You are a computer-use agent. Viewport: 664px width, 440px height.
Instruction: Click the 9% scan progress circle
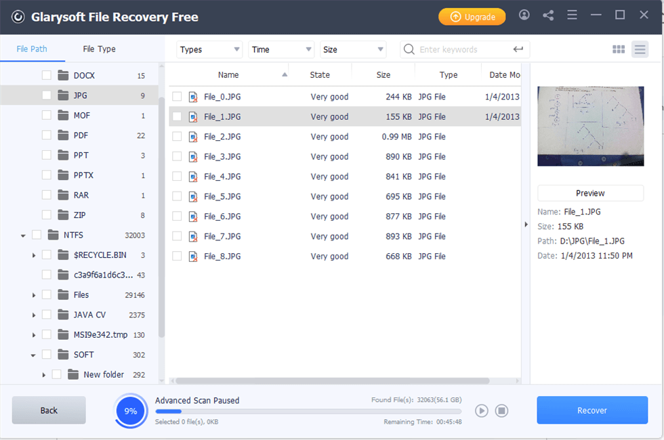130,411
